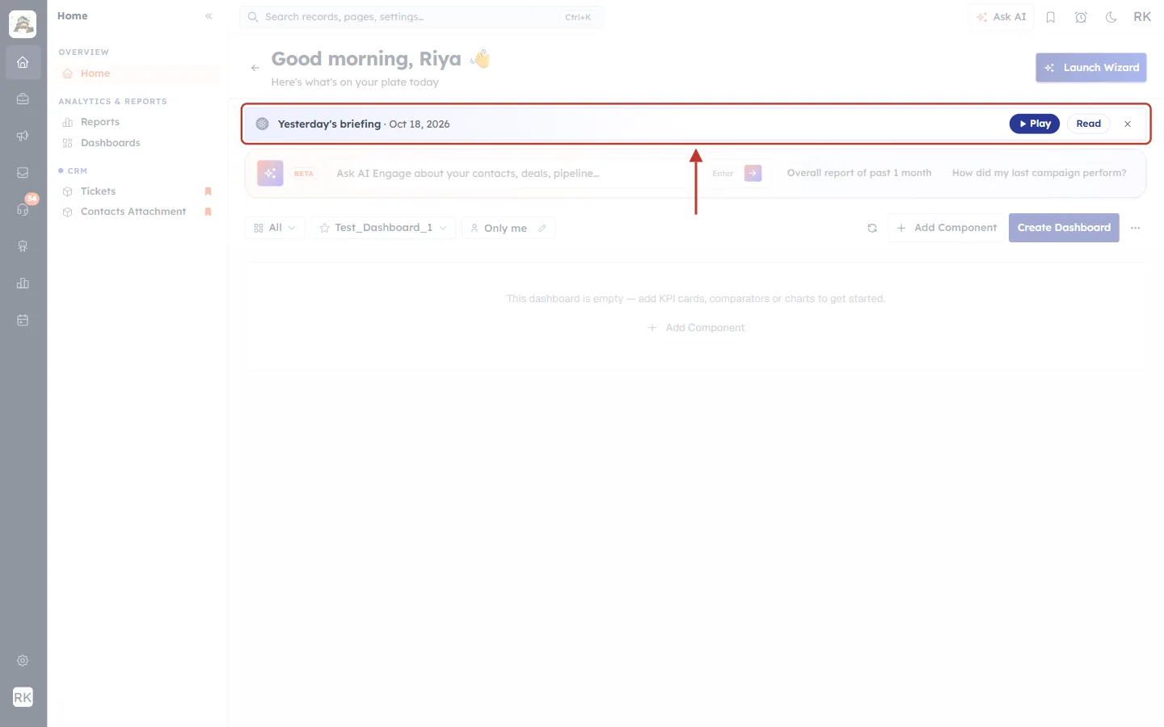1164x727 pixels.
Task: Toggle dark mode with moon icon
Action: pos(1111,17)
